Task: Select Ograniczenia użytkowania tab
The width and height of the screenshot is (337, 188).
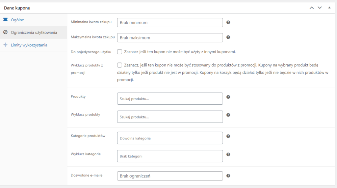Action: click(34, 32)
